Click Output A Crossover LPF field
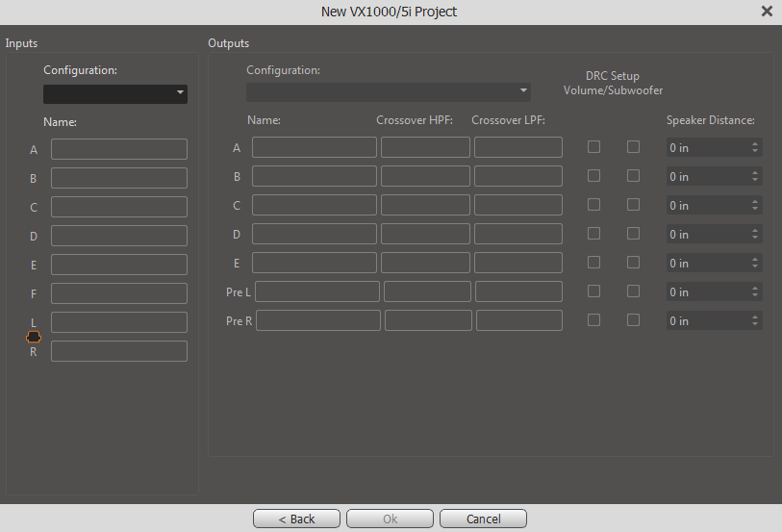The image size is (782, 532). (518, 147)
